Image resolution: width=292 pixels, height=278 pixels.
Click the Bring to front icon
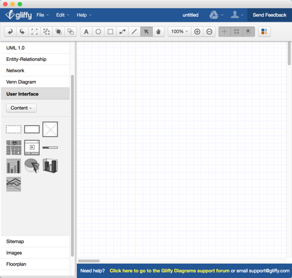point(58,32)
